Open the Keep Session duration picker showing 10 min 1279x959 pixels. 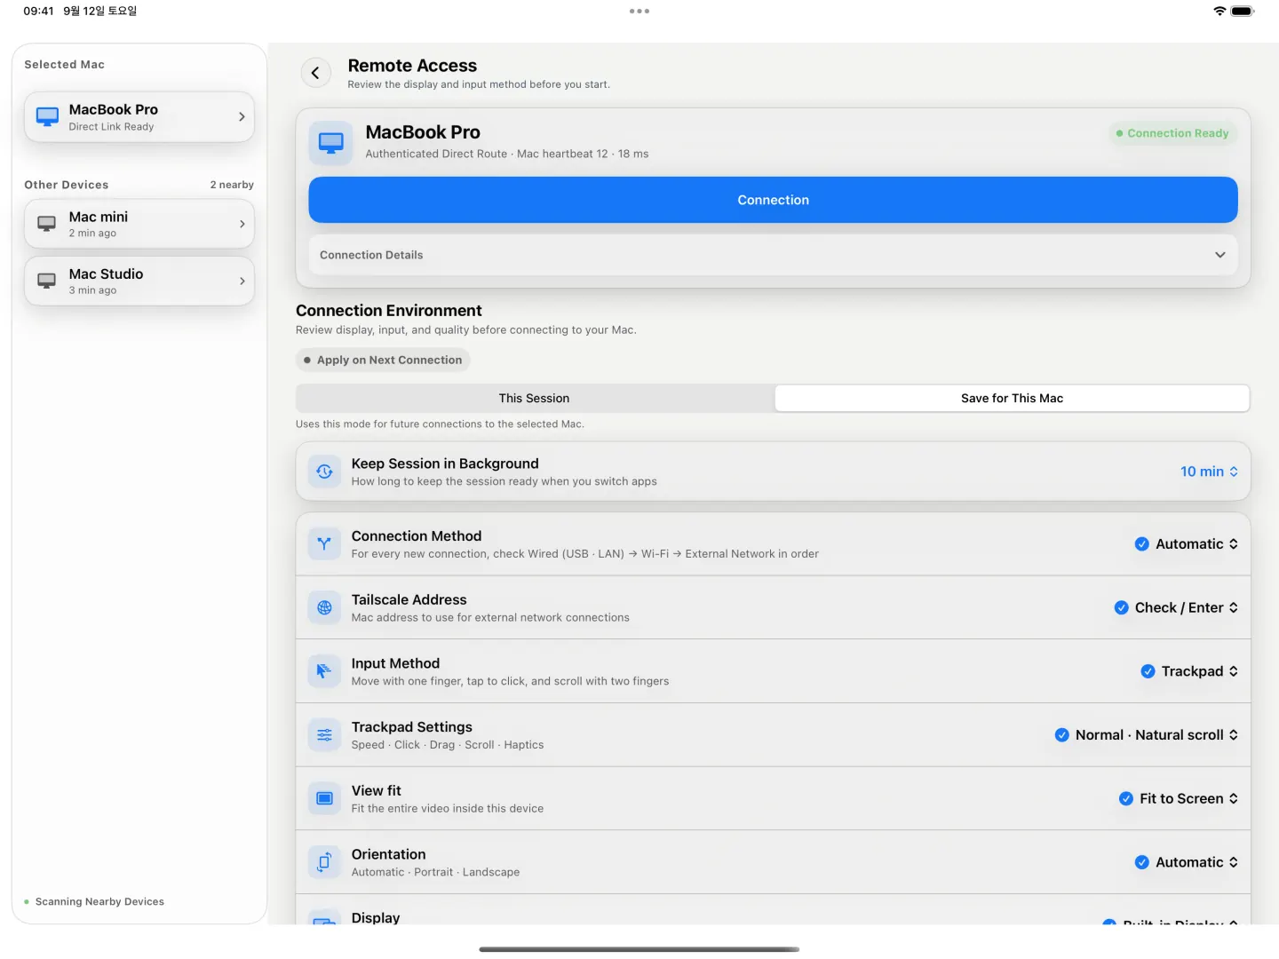tap(1209, 472)
